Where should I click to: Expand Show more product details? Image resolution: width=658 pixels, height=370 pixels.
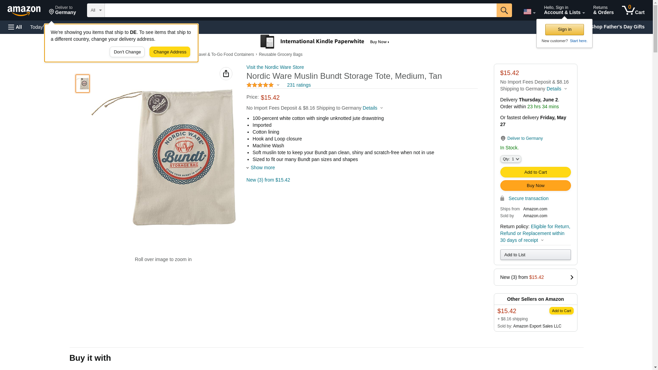point(262,168)
